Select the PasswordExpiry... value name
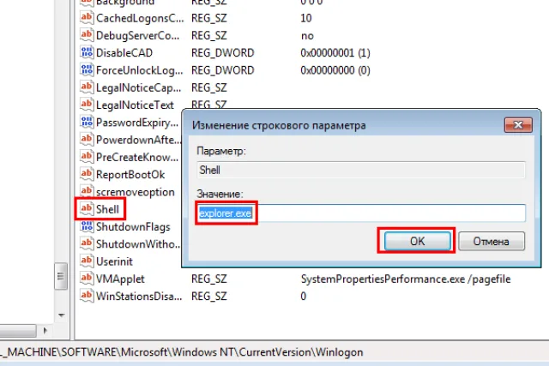Image resolution: width=549 pixels, height=366 pixels. click(137, 123)
